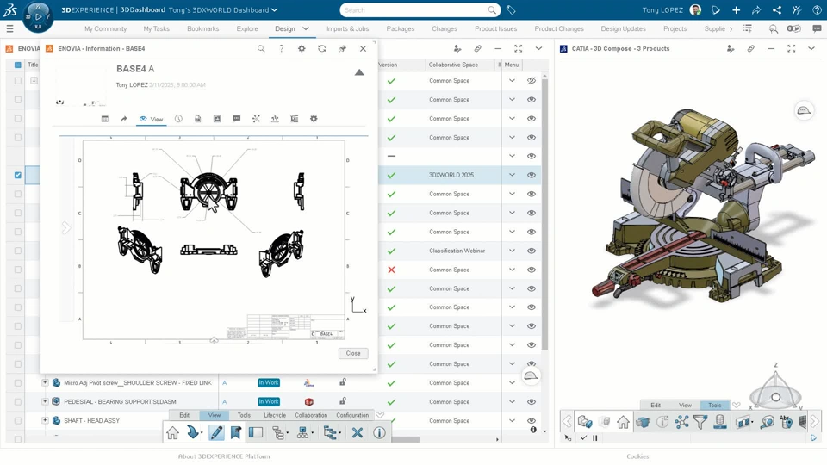Open the About 3DEXPERIENCE Platform link
827x465 pixels.
click(x=224, y=456)
